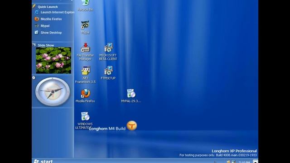Click the Recycle Bin icon label
Screen dimensions: 290x163
pyautogui.click(x=85, y=10)
